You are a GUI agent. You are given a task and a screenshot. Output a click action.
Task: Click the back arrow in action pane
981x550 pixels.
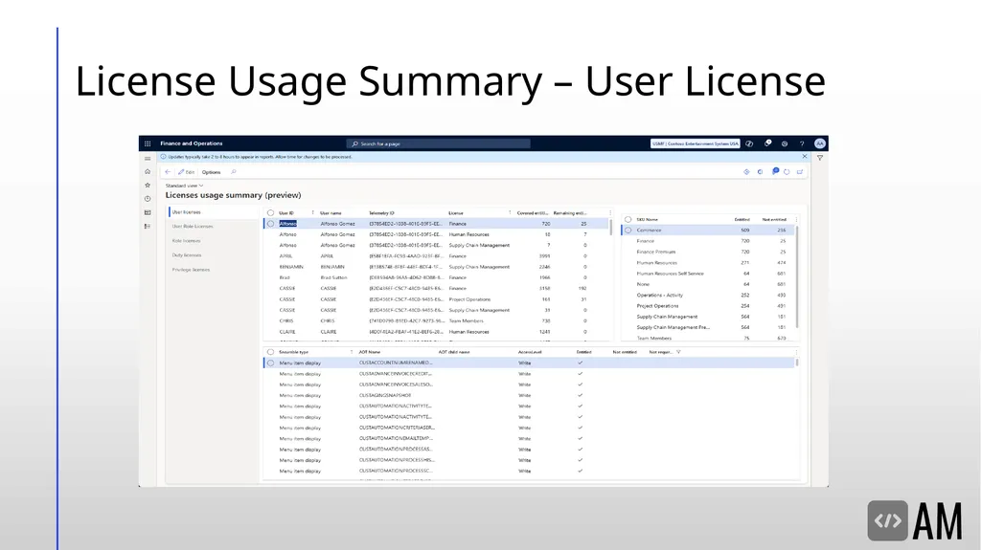[168, 172]
